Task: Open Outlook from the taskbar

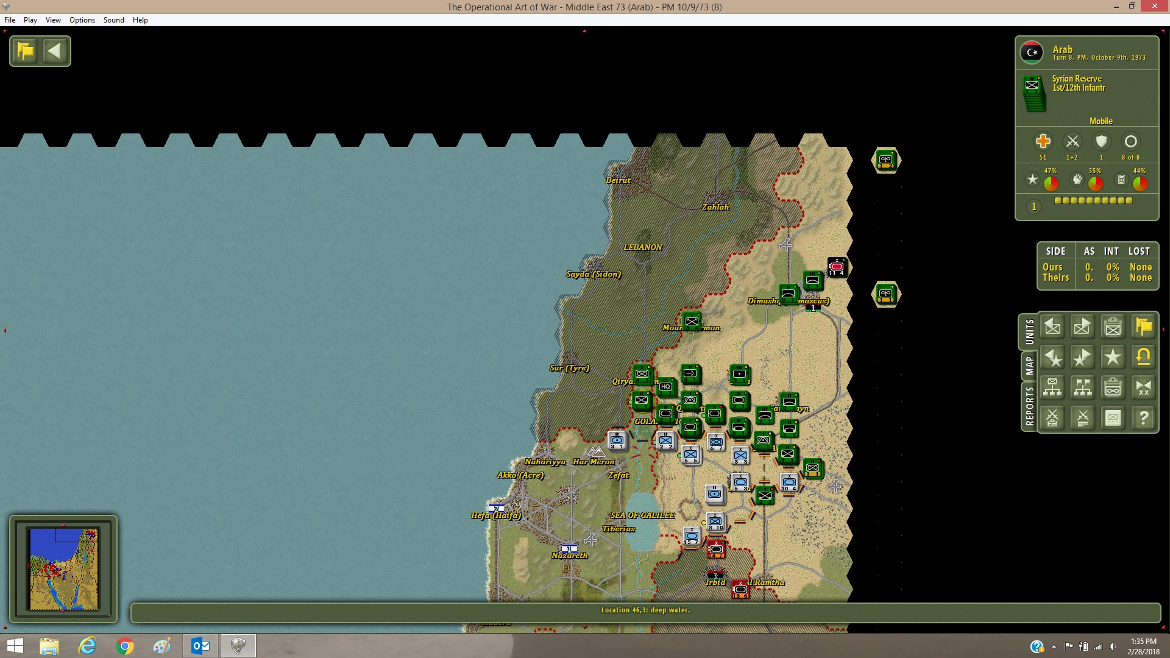Action: click(200, 646)
